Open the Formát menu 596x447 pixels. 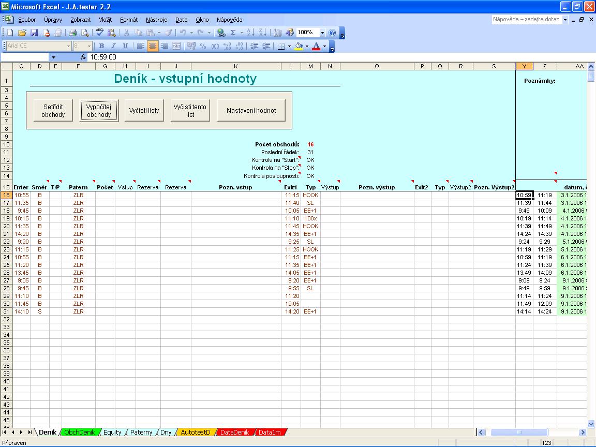[x=129, y=20]
